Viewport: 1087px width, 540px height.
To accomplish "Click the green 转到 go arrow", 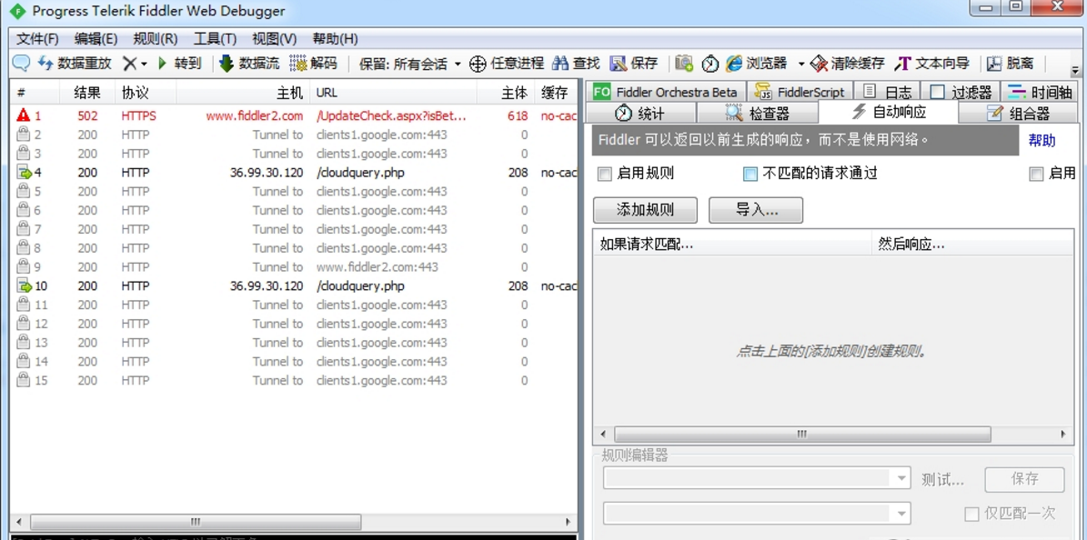I will tap(163, 64).
